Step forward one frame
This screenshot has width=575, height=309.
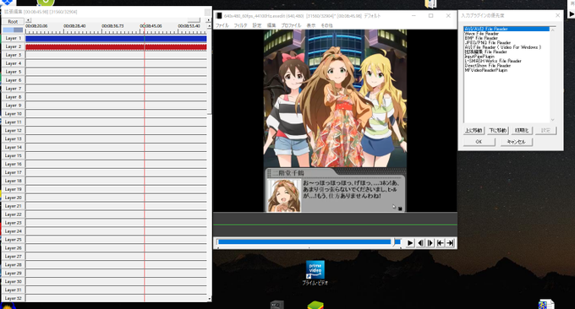430,243
